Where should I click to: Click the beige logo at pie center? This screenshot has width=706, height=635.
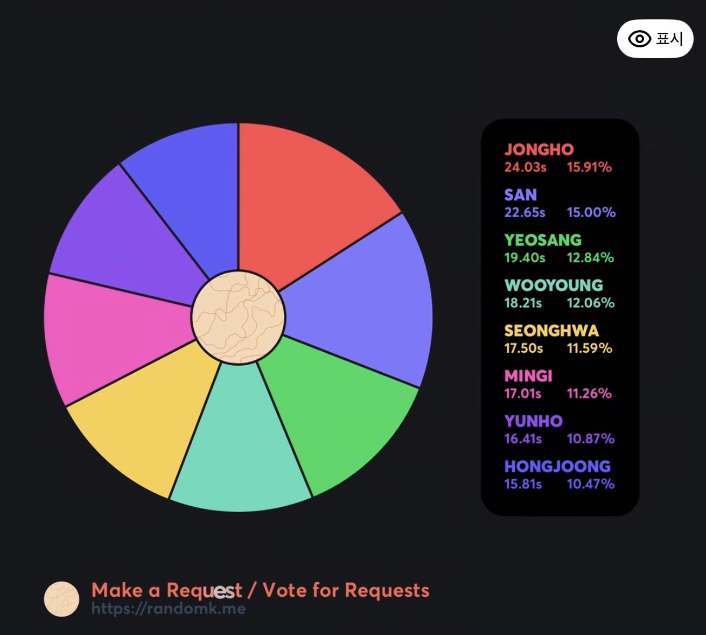coord(238,317)
